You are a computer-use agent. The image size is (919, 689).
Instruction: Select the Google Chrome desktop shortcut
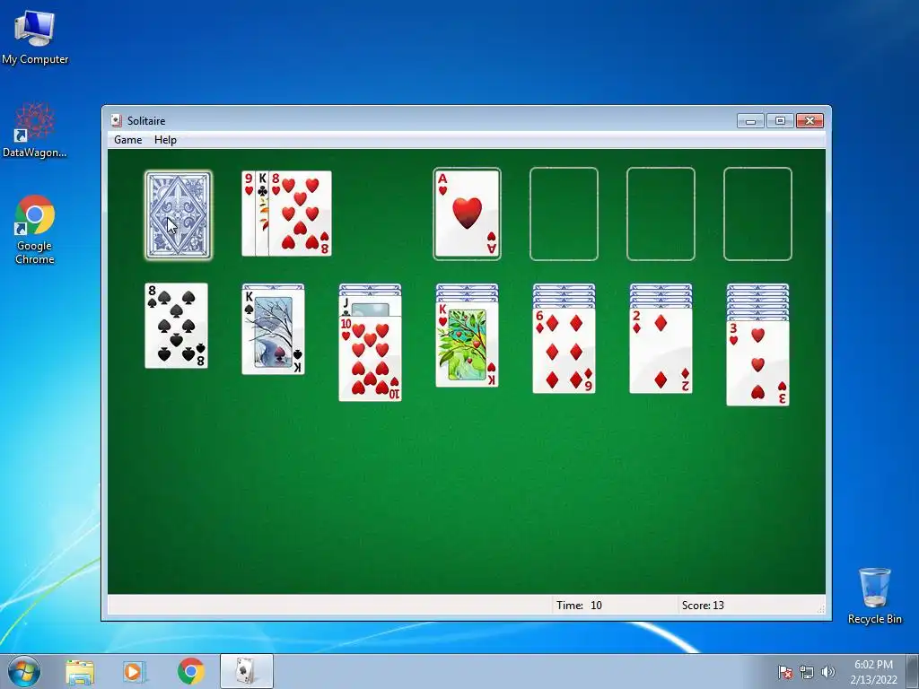pos(35,230)
